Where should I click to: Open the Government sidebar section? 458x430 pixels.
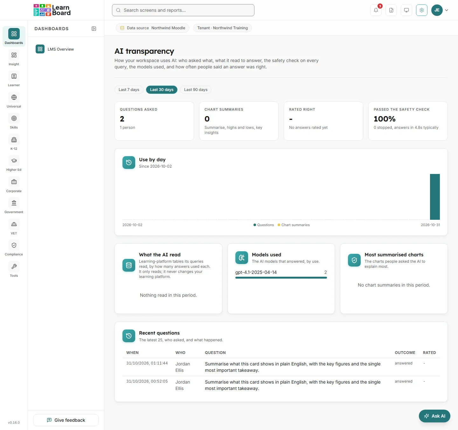point(14,206)
